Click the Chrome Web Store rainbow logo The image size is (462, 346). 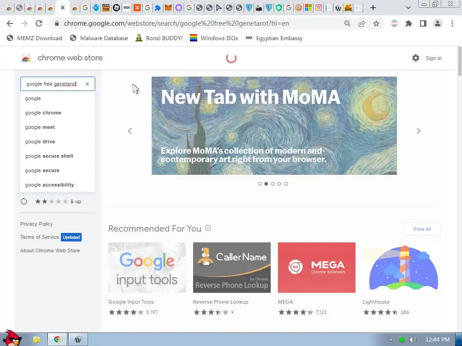(x=26, y=58)
